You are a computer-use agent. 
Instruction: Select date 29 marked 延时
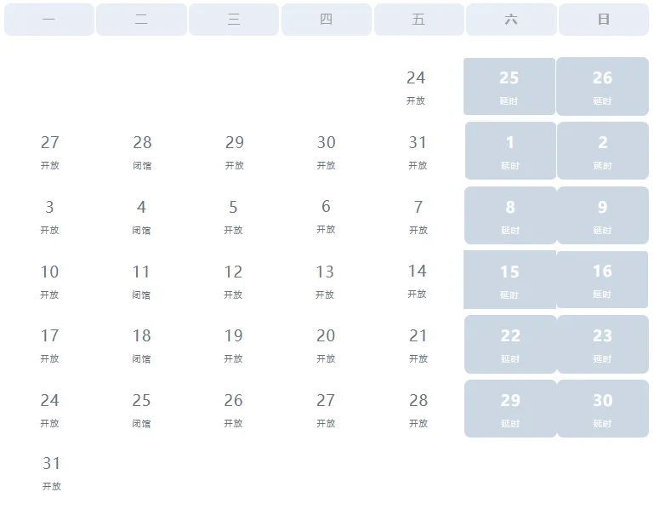510,409
